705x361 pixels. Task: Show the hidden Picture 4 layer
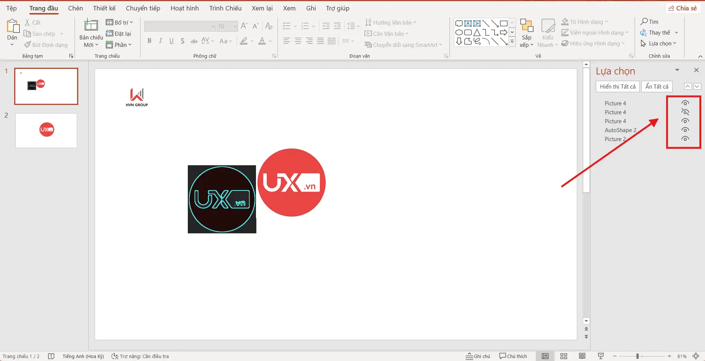coord(685,112)
